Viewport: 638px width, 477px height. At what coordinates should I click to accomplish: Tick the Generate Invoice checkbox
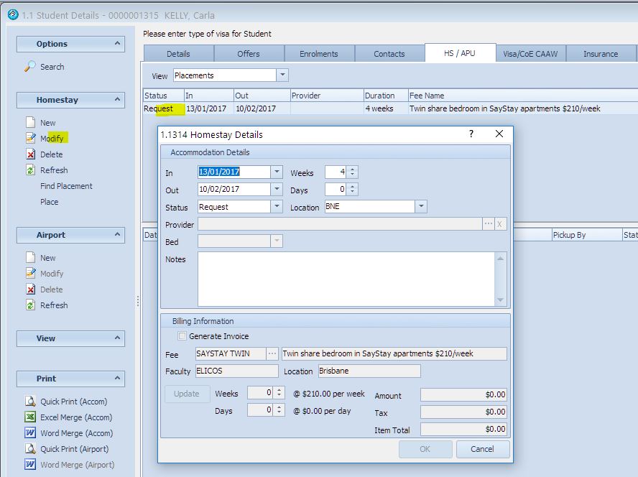tap(182, 336)
